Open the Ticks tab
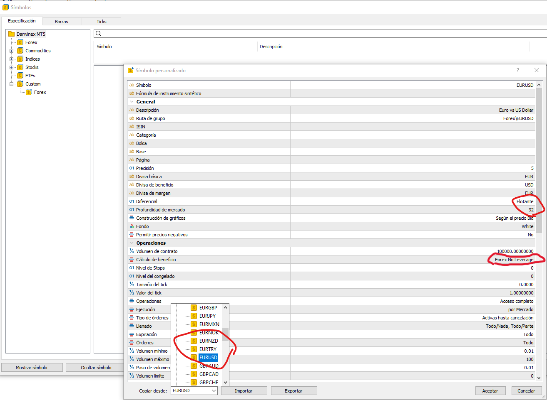547x400 pixels. click(102, 22)
